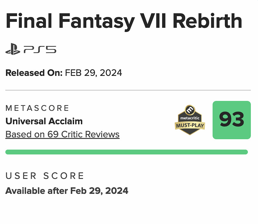Click the number '69' in the reviews link
Image resolution: width=258 pixels, height=224 pixels.
[x=53, y=134]
